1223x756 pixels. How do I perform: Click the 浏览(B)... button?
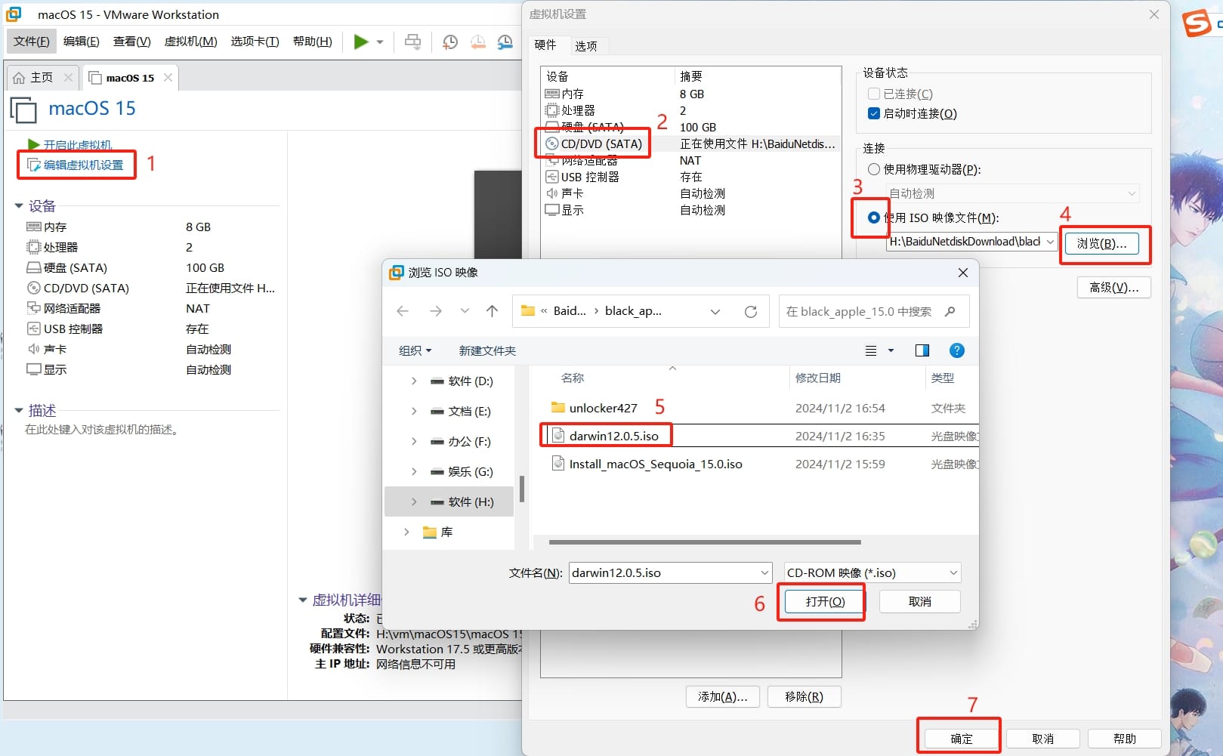click(1102, 243)
